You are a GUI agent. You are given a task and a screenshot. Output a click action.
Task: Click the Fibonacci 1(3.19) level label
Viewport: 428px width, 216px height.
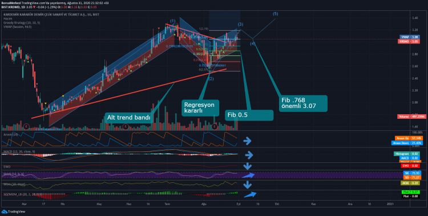point(204,29)
